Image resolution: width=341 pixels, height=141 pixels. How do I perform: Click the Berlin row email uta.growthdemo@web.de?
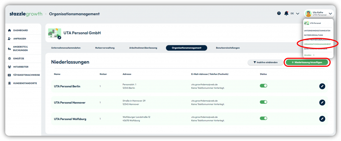coord(204,84)
